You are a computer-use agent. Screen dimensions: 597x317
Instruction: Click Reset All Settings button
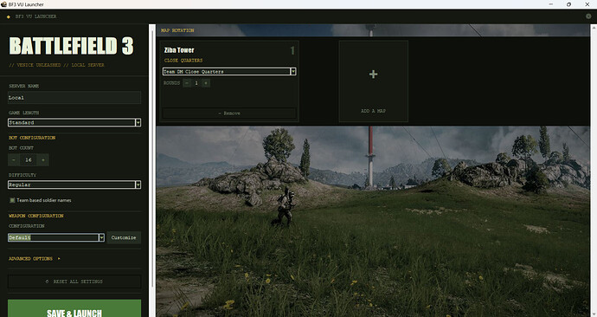(x=74, y=281)
